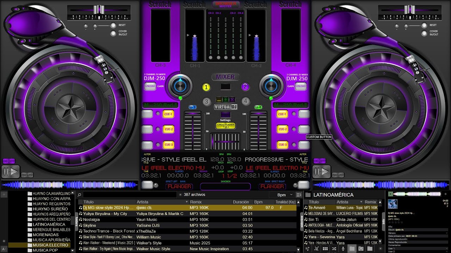
Task: Click the album cover thumbnail in info panel
Action: 393,204
